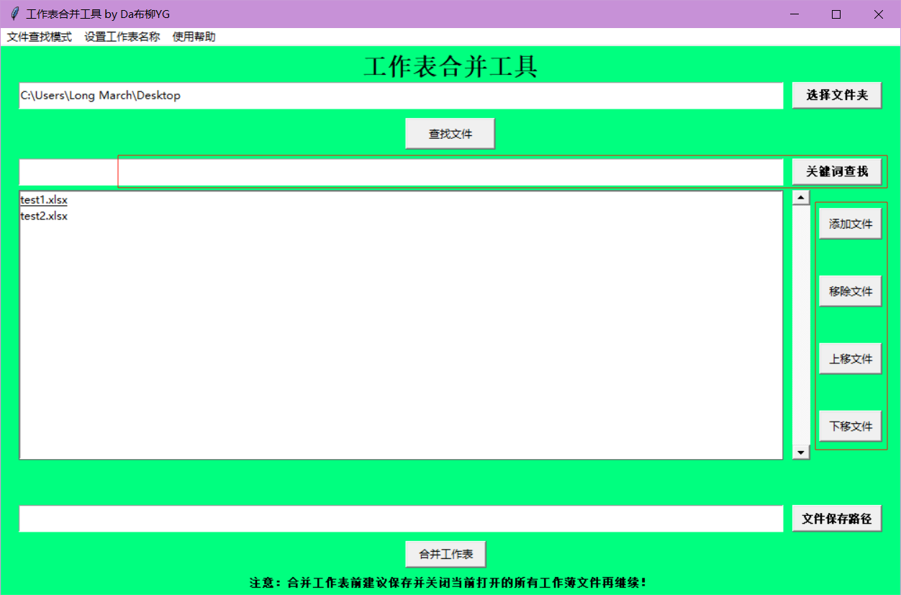The height and width of the screenshot is (595, 901).
Task: Select test2.xlsx in the file list
Action: (44, 216)
